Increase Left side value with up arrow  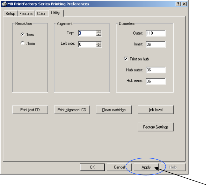[99, 43]
